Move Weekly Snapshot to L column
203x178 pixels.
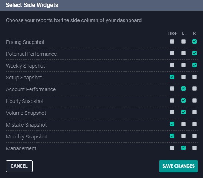point(183,65)
